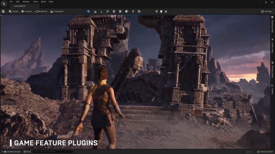The image size is (275, 154).
Task: Eject from the player controller
Action: tap(166, 12)
